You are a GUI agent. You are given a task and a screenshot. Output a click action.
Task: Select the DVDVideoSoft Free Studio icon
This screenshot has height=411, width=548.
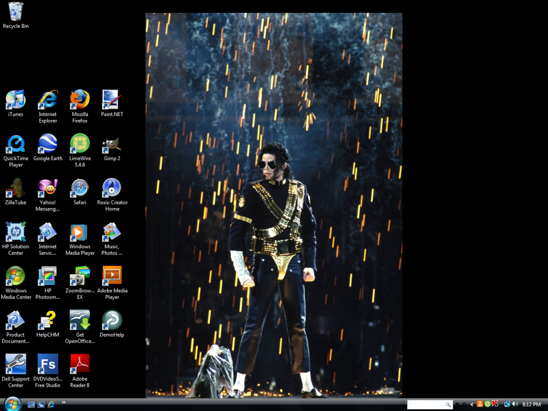[48, 371]
